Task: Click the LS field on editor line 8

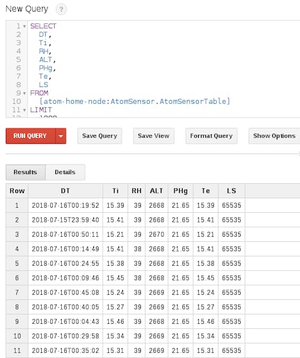Action: [x=44, y=85]
